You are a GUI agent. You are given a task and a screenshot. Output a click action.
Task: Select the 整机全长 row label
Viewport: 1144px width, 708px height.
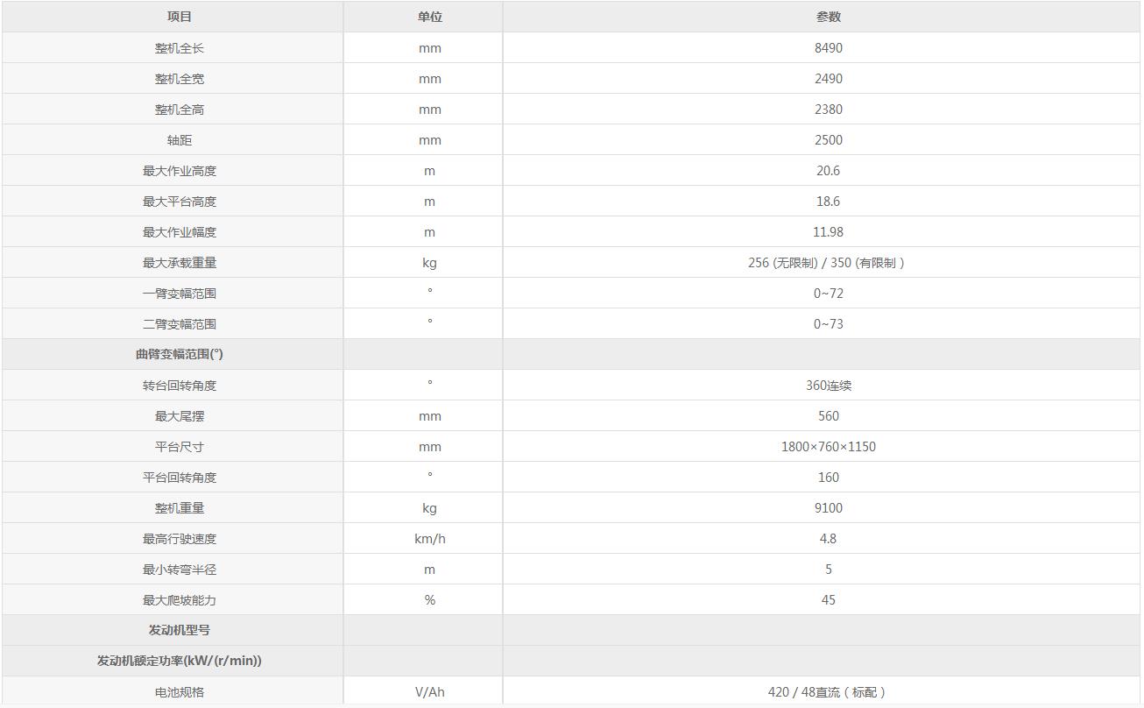(x=180, y=48)
